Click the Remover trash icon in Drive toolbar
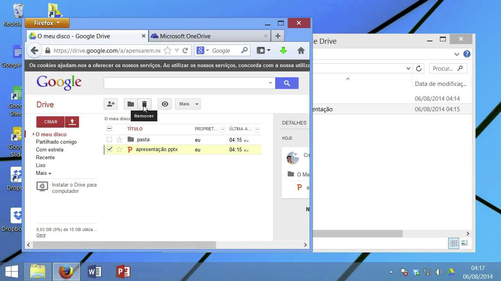The width and height of the screenshot is (501, 281). [x=144, y=104]
